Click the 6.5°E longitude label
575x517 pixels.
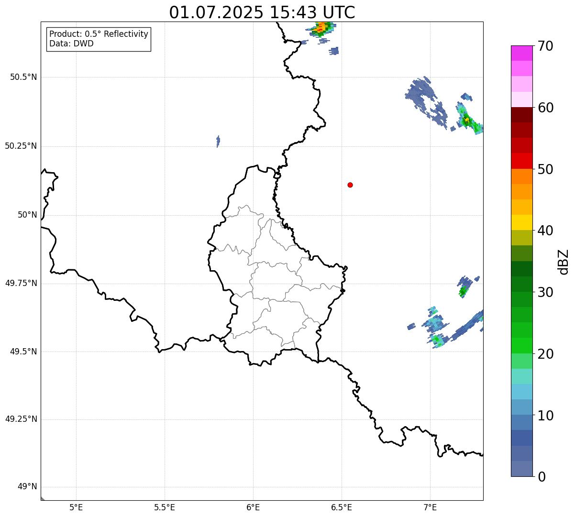click(342, 507)
